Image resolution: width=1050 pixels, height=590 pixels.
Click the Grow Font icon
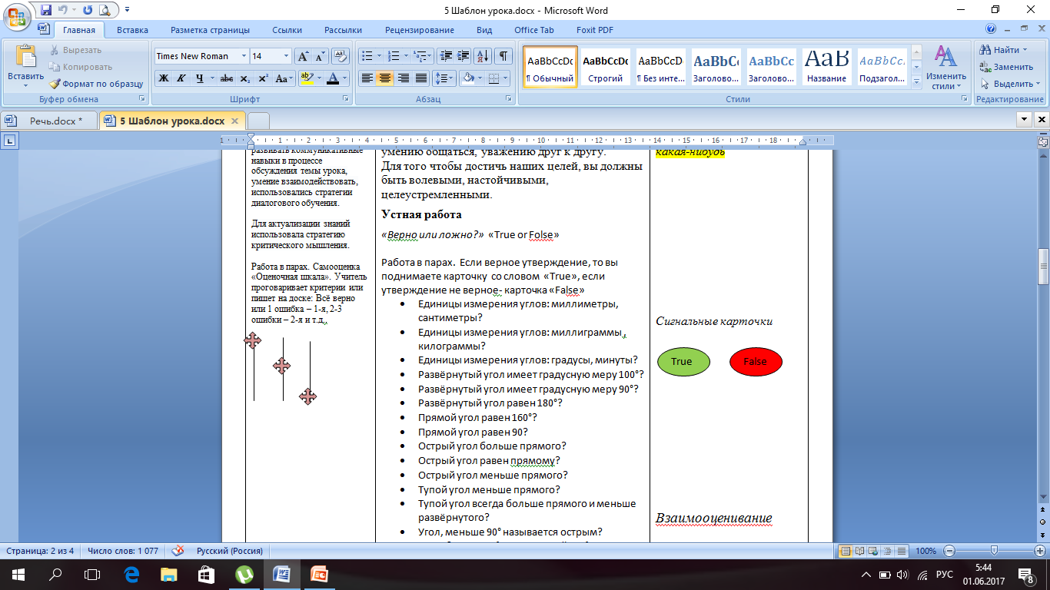pos(303,56)
